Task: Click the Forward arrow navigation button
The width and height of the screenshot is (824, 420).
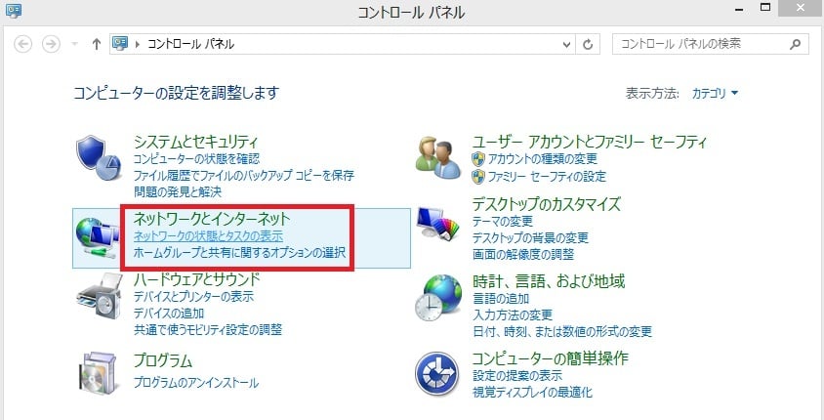Action: pos(51,44)
